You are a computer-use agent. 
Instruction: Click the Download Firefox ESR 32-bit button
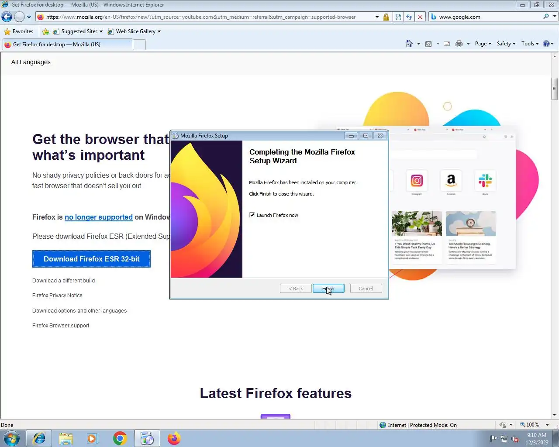click(91, 259)
